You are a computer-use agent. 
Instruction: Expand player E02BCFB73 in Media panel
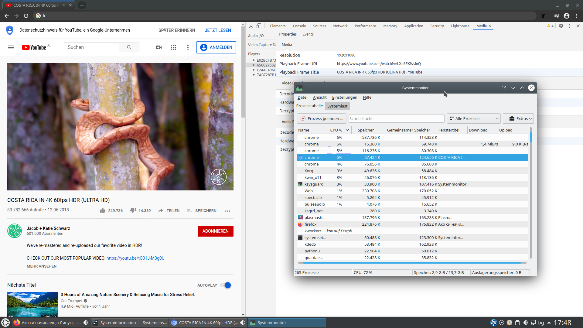coord(254,60)
